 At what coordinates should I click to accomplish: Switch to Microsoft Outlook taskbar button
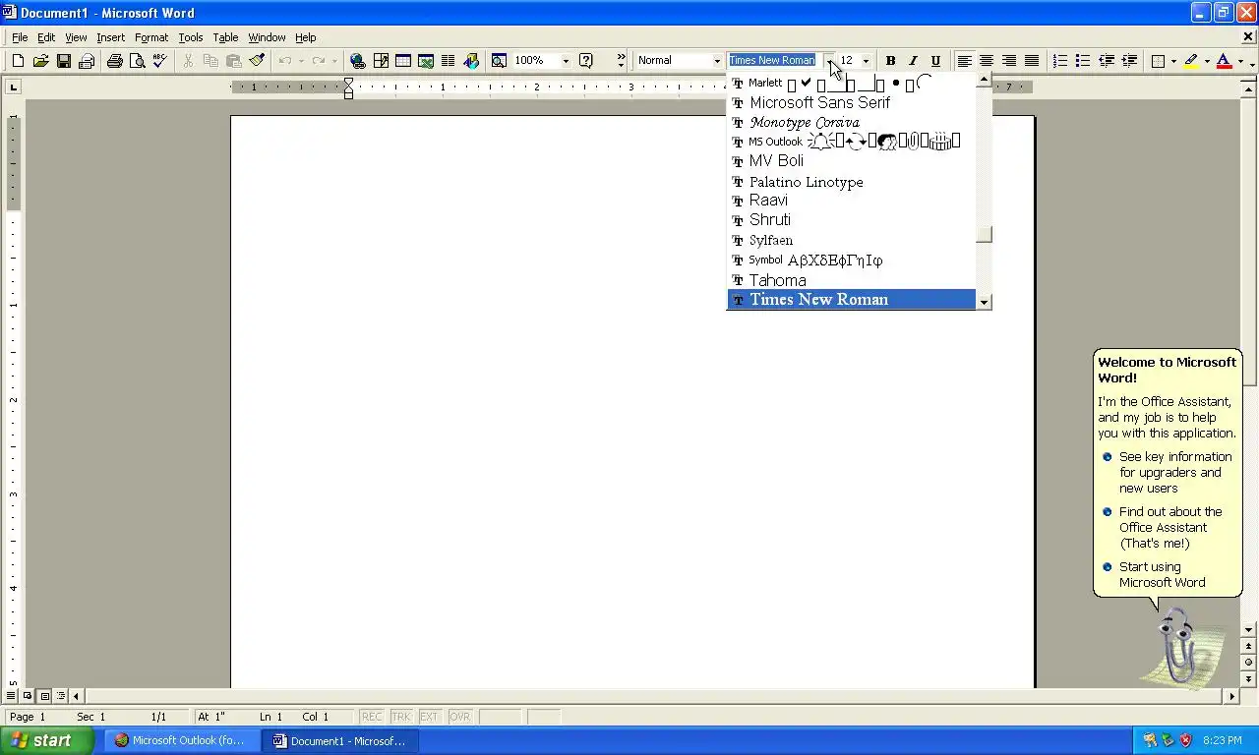pos(182,740)
